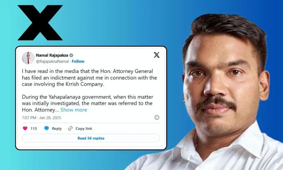Click the verified badge beside Namal Rajapaksa
283x170 pixels.
[71, 55]
